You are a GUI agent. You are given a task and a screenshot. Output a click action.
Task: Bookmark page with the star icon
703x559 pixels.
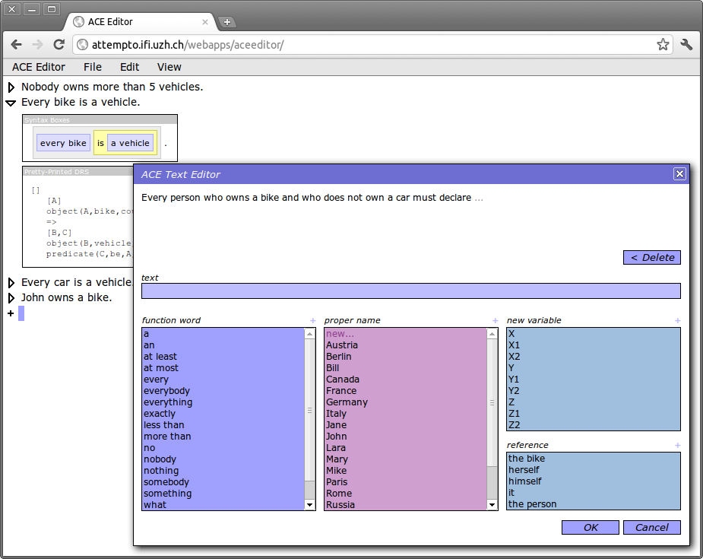coord(663,45)
